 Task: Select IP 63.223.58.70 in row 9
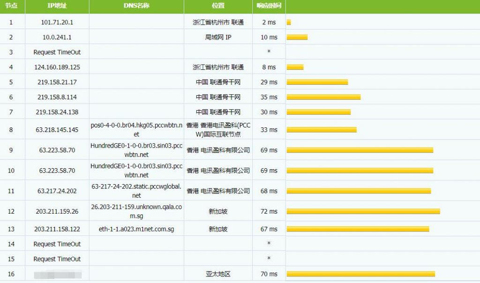[57, 150]
